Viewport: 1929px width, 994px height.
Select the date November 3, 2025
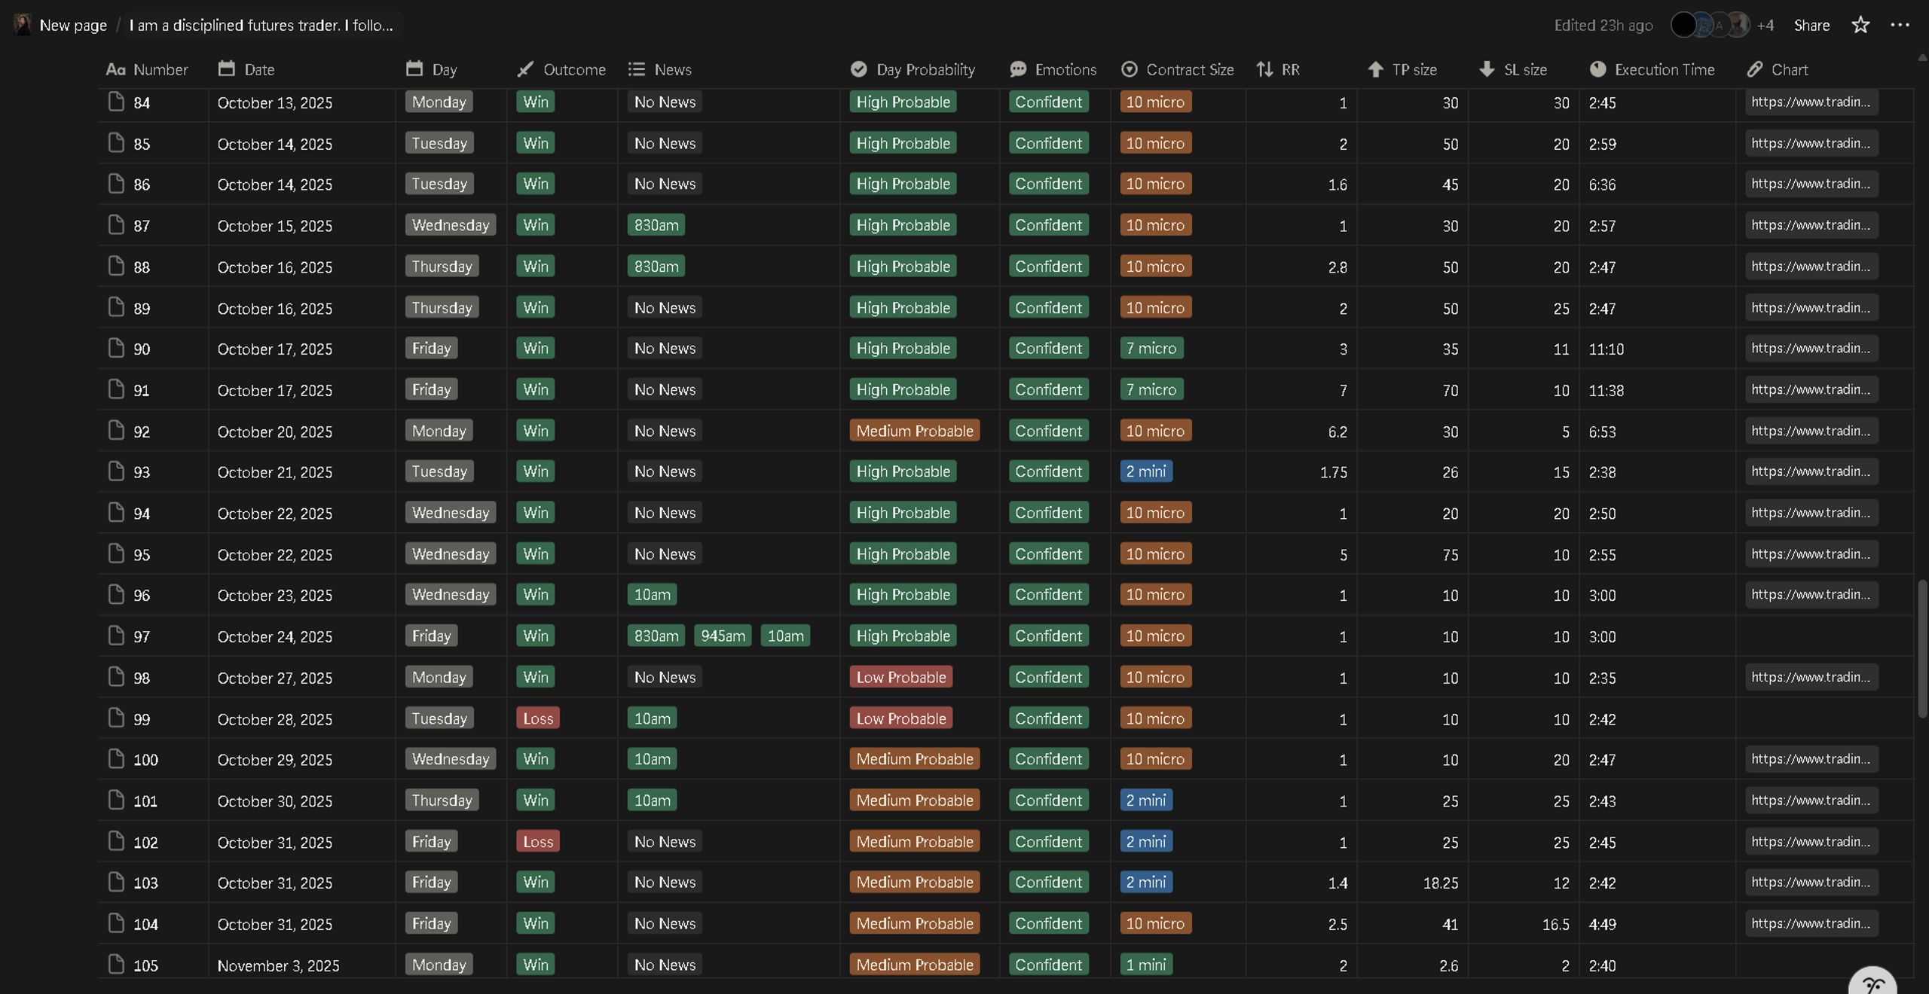(278, 965)
